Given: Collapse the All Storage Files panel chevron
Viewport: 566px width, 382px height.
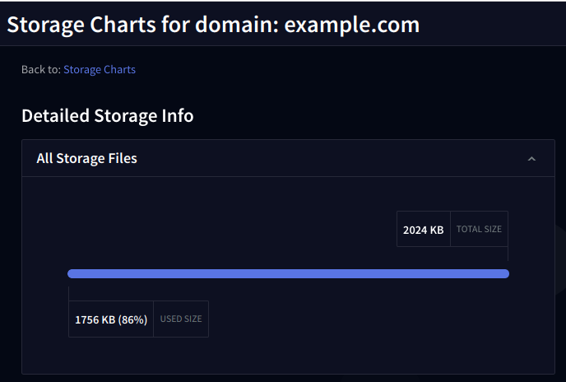Looking at the screenshot, I should tap(531, 159).
